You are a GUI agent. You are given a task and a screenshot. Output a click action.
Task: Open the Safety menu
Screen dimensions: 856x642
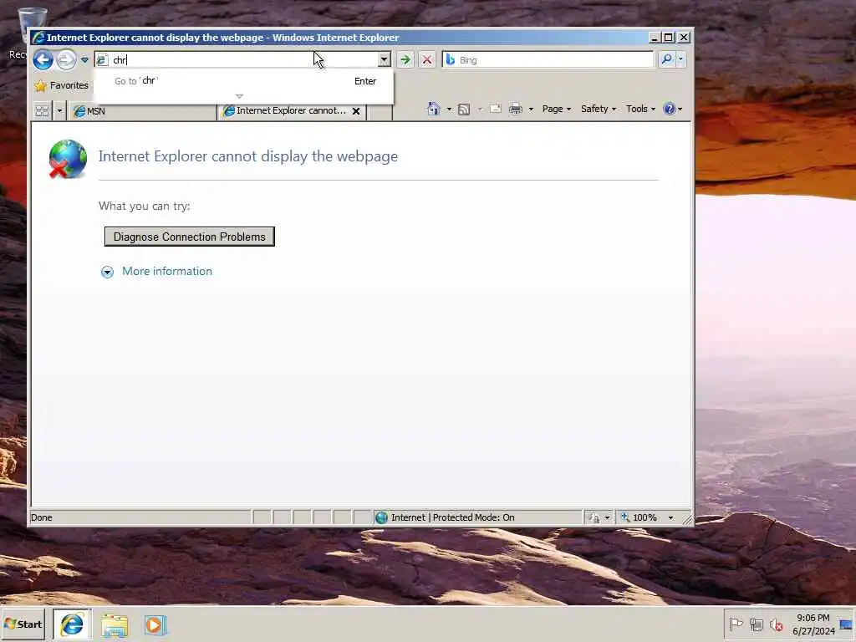599,110
